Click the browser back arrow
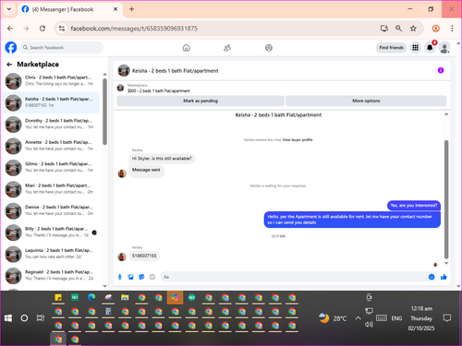Viewport: 462px width, 346px height. pyautogui.click(x=10, y=29)
